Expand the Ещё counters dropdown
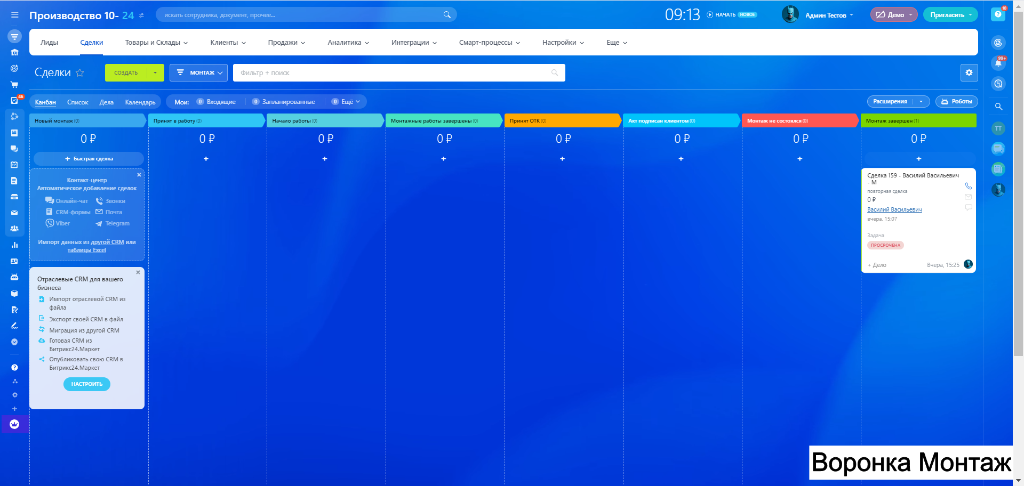 pos(346,102)
